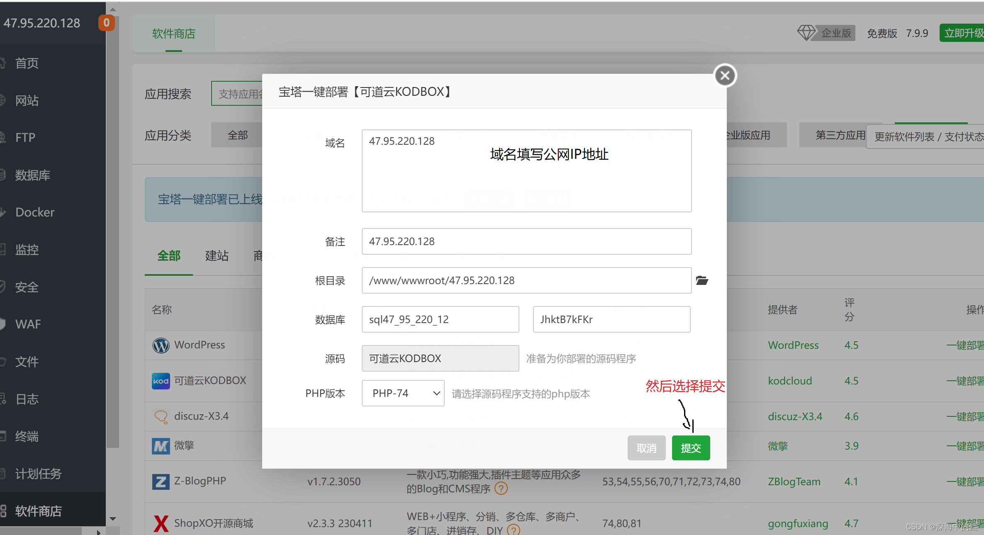Select the 建站 deployment tab
The width and height of the screenshot is (984, 535).
tap(217, 256)
